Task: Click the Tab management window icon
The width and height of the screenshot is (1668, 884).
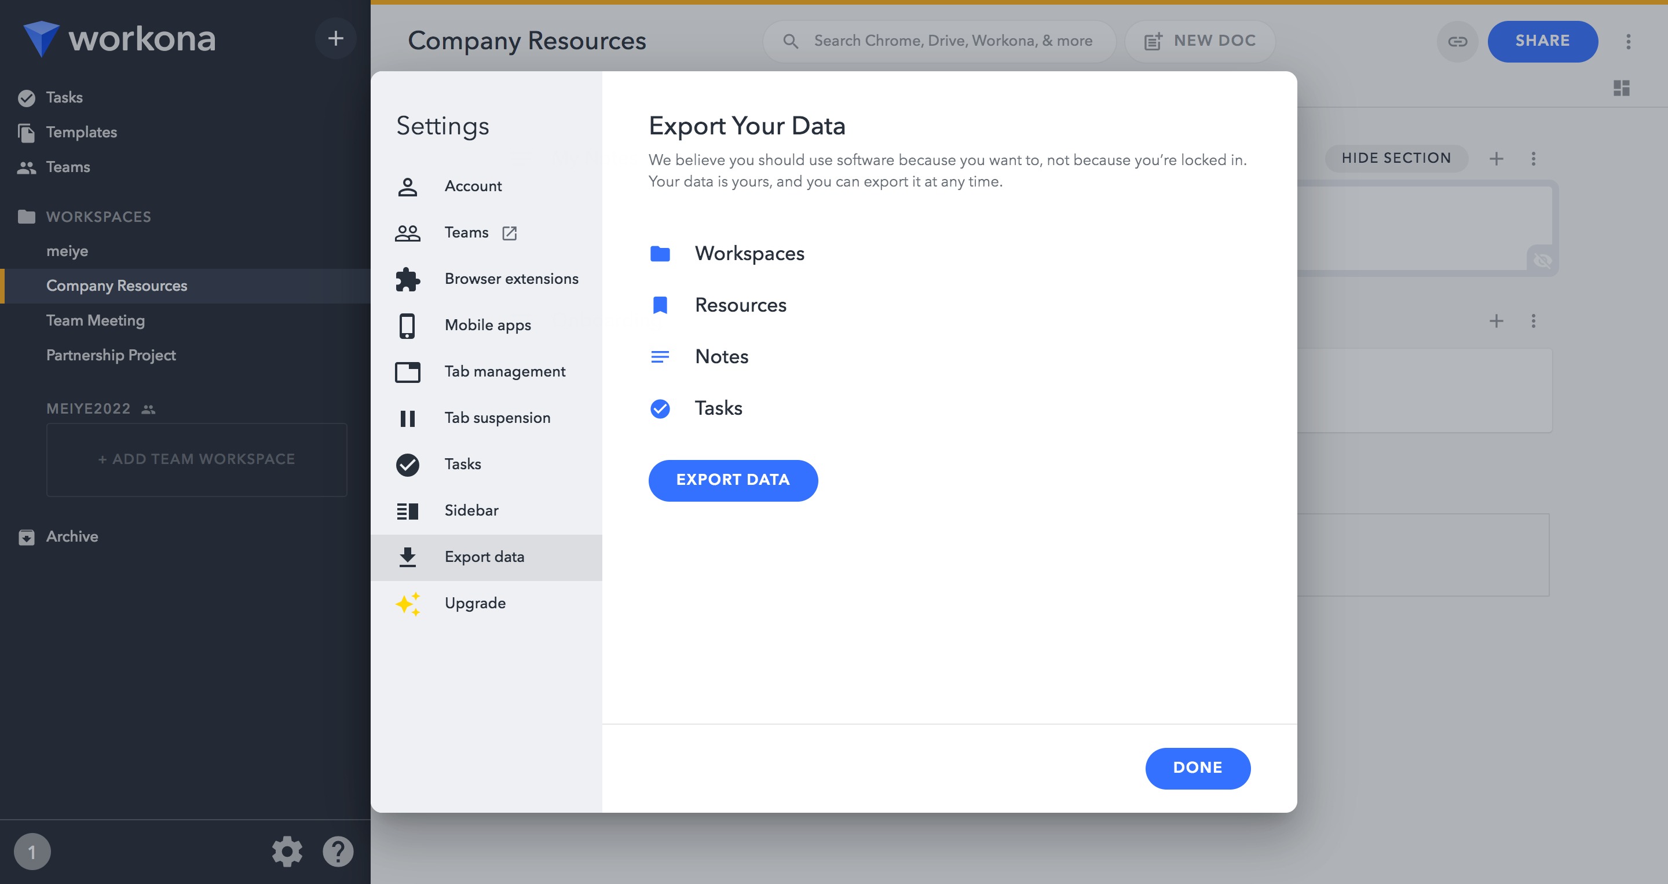Action: tap(407, 372)
